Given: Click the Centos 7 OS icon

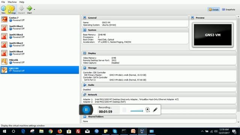Looking at the screenshot, I should coord(4,19).
